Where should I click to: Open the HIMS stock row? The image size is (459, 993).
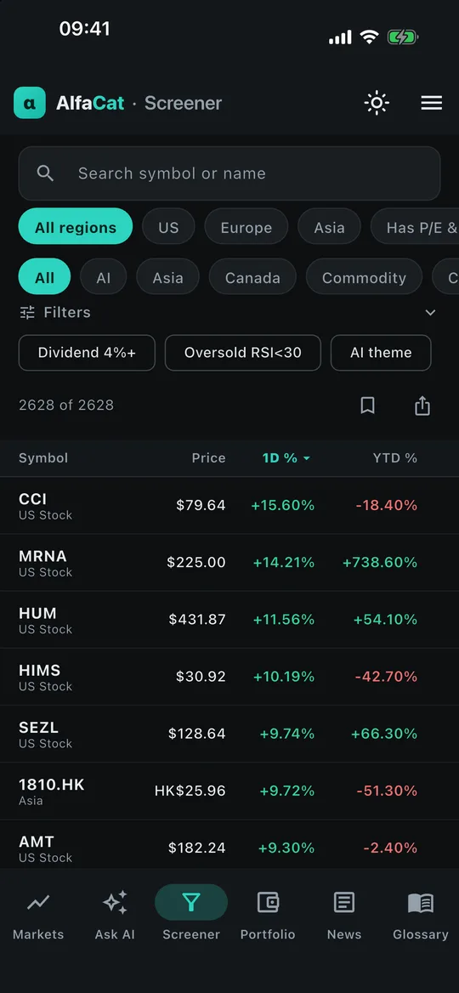229,677
